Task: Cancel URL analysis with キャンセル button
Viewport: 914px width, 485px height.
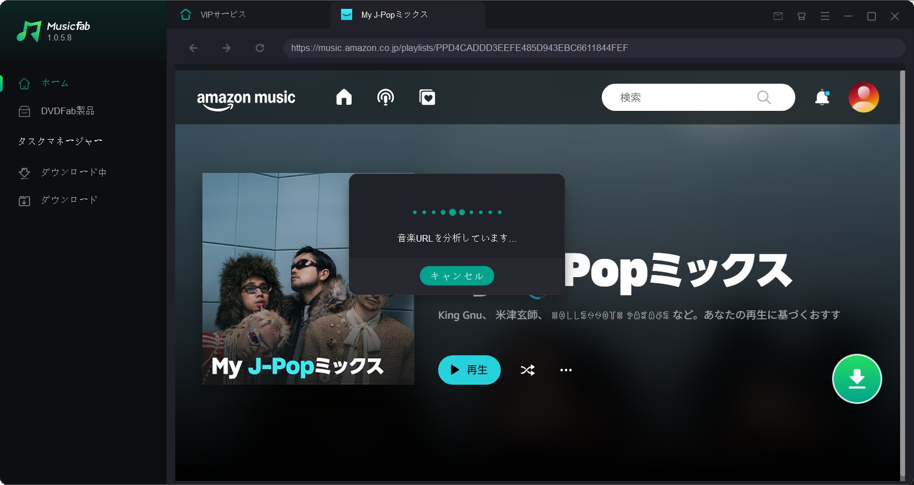Action: [457, 276]
